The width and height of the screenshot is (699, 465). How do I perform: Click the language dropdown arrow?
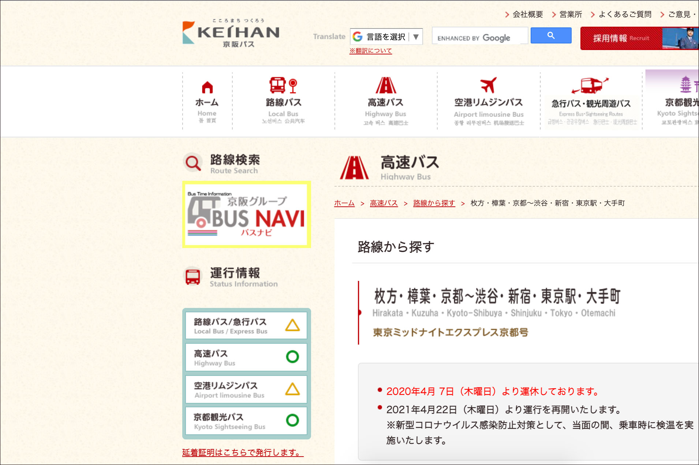point(416,37)
